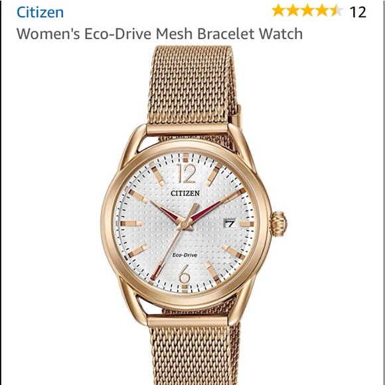Click the lower mesh bracelet strap
Screen dimensions: 385x385
(194, 354)
